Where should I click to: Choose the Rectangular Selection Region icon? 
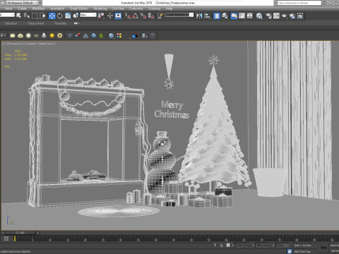[35, 16]
